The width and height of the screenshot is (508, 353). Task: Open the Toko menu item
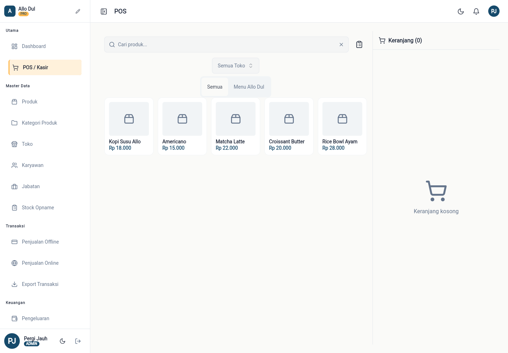pyautogui.click(x=45, y=144)
